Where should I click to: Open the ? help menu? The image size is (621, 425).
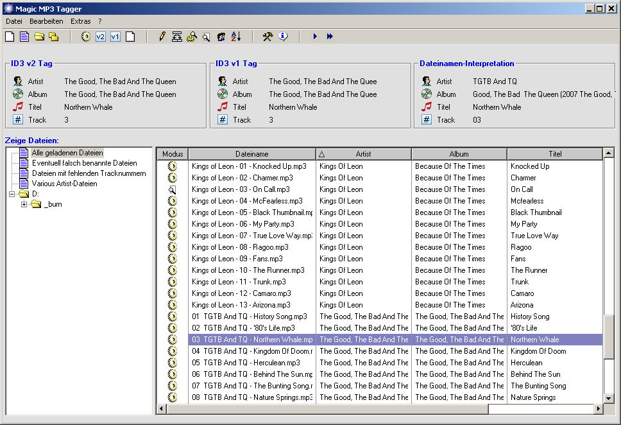[100, 21]
